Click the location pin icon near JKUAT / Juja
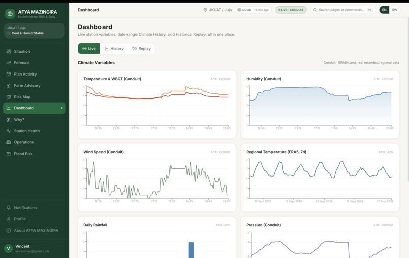 pyautogui.click(x=206, y=10)
